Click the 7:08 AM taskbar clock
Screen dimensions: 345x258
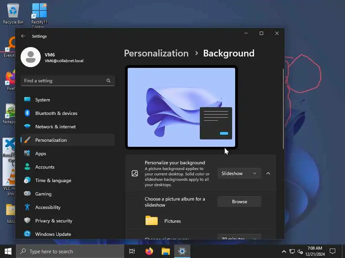pyautogui.click(x=315, y=251)
